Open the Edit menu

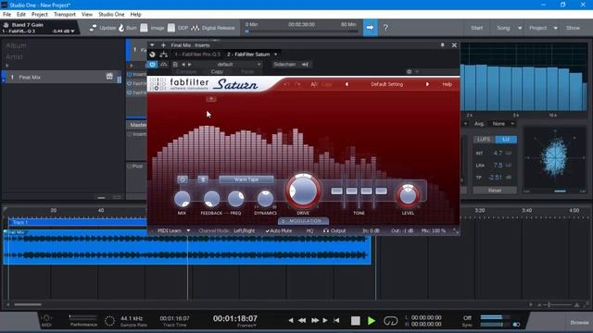click(x=21, y=15)
